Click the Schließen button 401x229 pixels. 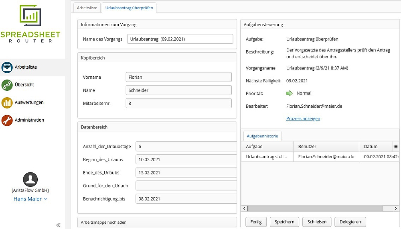(317, 222)
